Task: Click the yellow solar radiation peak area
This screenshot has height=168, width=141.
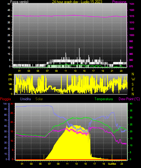Action: tap(75, 143)
